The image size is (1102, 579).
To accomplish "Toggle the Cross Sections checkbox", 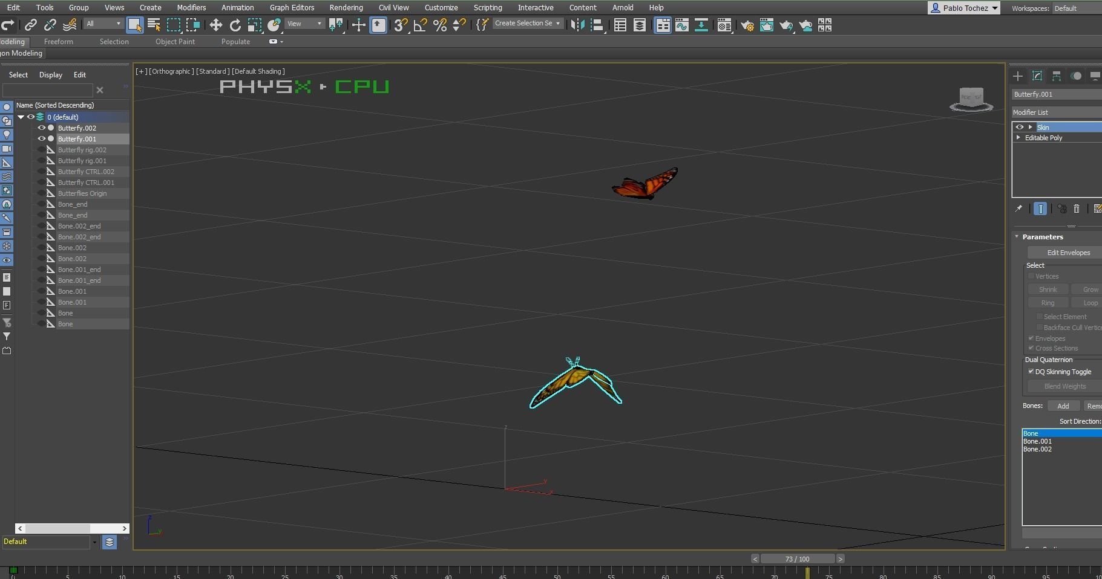I will click(x=1031, y=348).
